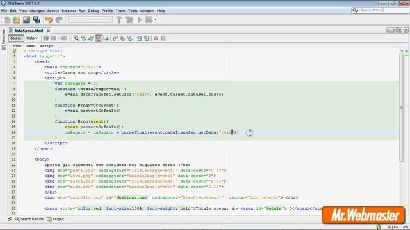410x230 pixels.
Task: Click the Undo arrow icon
Action: coord(49,20)
